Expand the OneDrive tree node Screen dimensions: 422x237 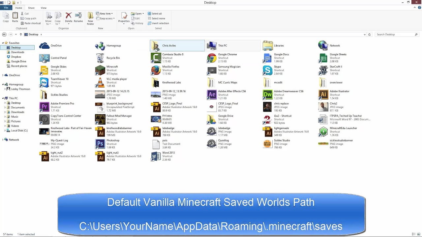coord(3,75)
